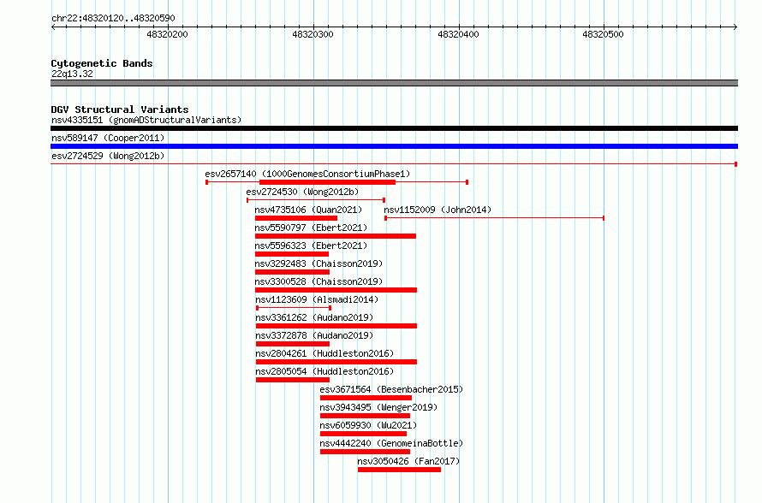Open nsv2805054 (Huddleston2016) variant
Image resolution: width=762 pixels, height=503 pixels.
coord(324,371)
